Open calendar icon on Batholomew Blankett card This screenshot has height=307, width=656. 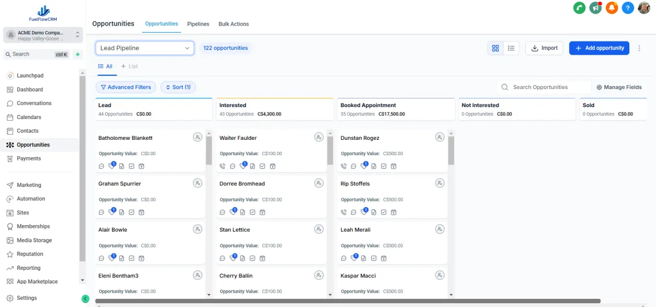point(141,166)
